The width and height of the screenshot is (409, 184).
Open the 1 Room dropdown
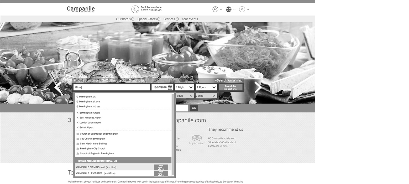pos(206,87)
